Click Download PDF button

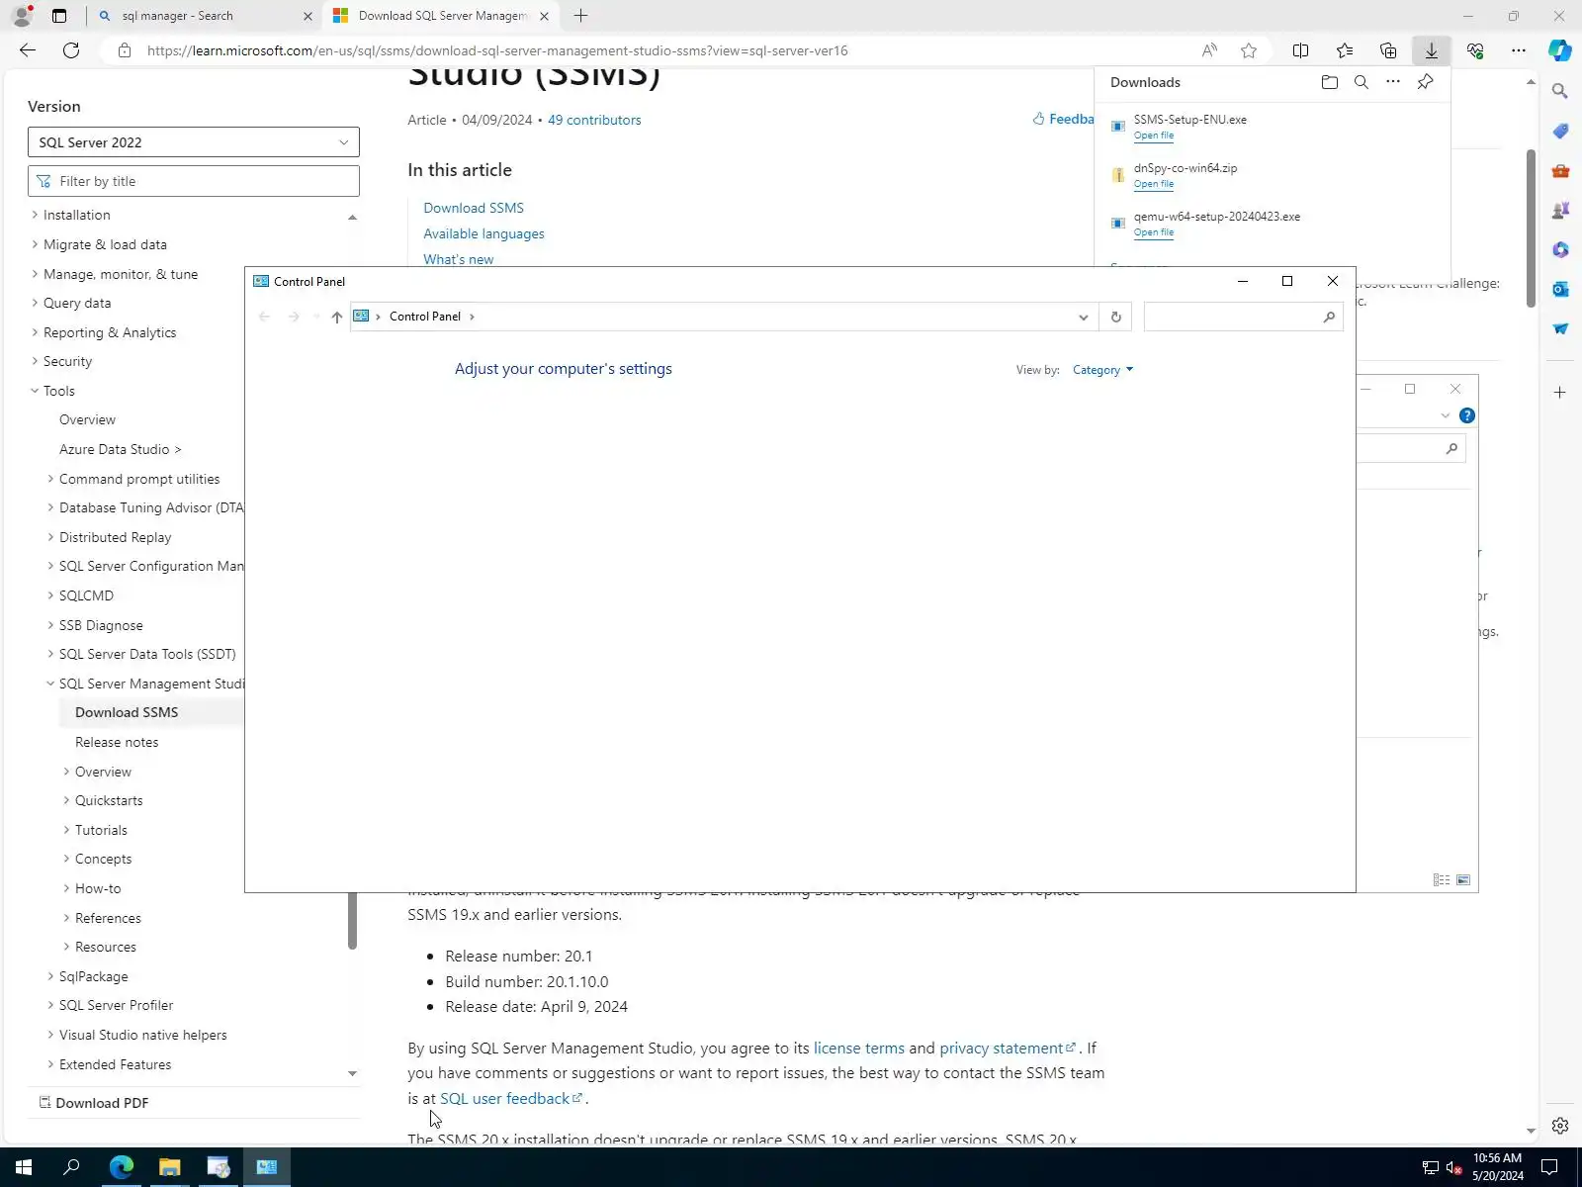(94, 1103)
